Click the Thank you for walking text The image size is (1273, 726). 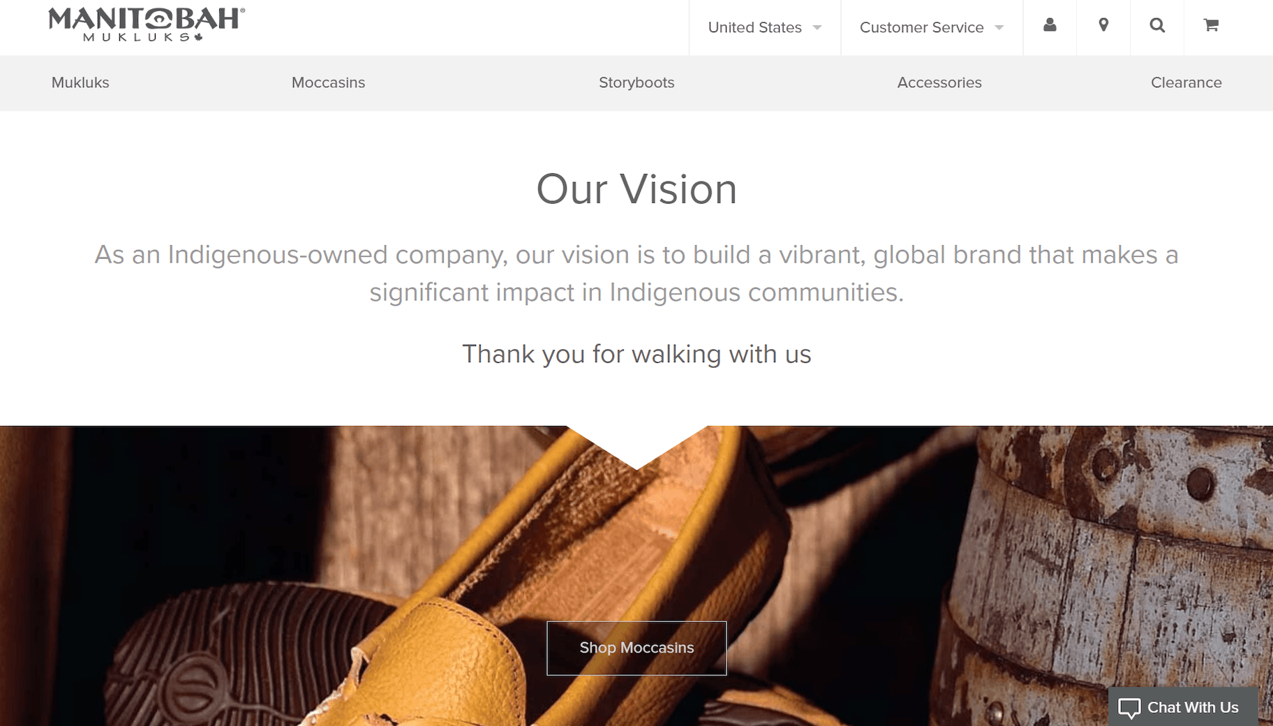click(636, 354)
